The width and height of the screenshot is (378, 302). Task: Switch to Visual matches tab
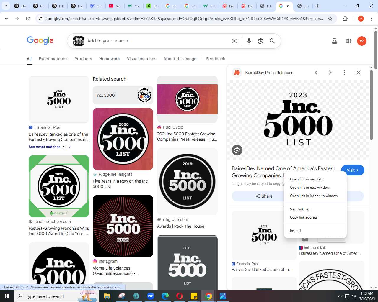click(142, 59)
